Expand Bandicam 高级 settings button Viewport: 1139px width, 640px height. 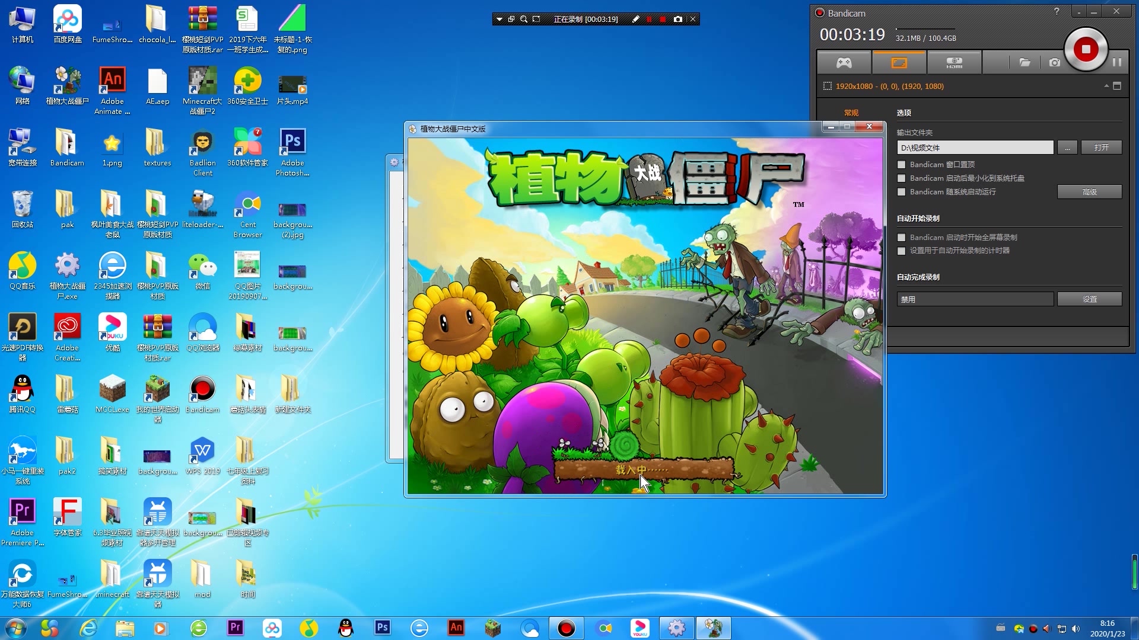point(1089,191)
